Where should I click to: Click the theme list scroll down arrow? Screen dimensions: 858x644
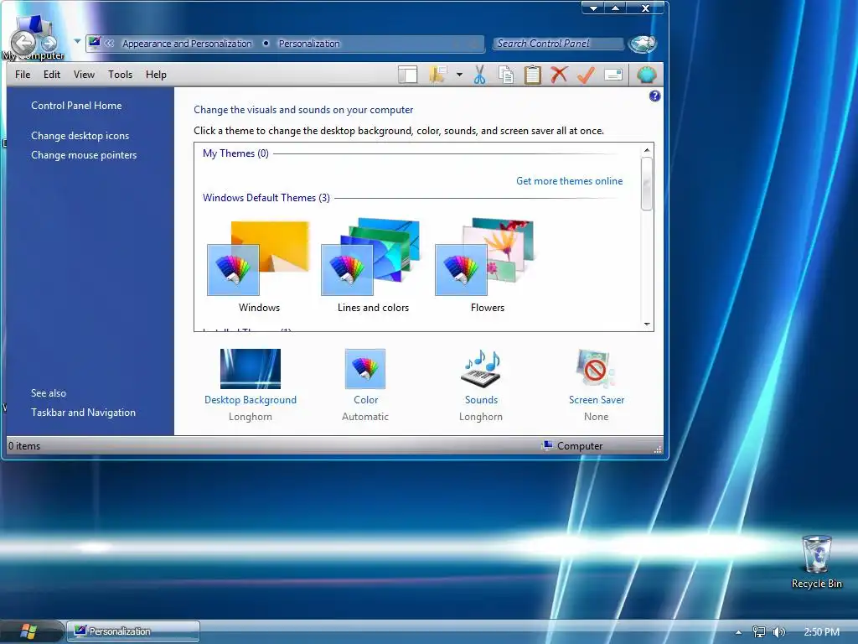(647, 325)
